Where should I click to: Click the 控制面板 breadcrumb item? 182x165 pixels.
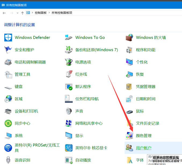(41, 13)
